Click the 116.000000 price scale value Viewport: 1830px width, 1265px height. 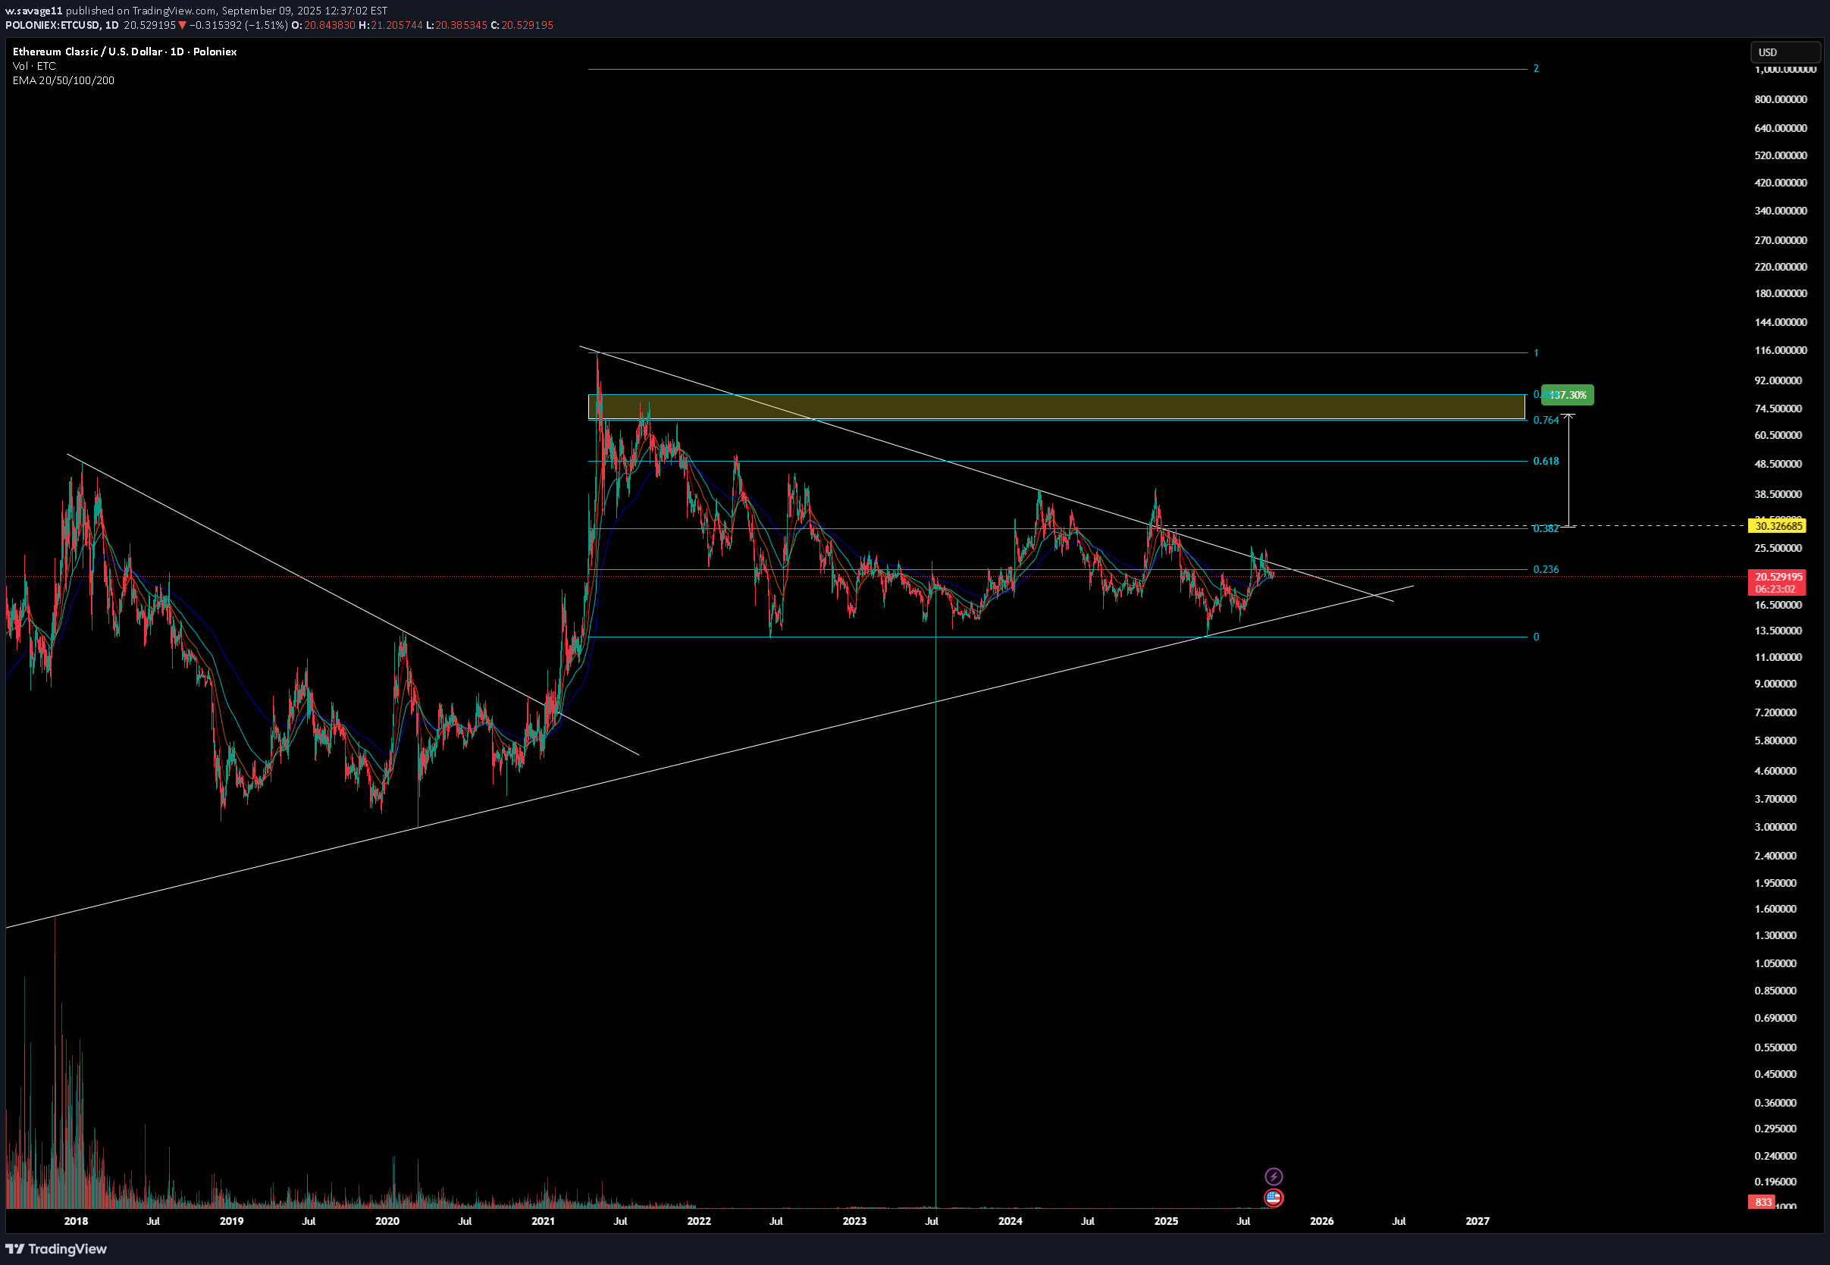1781,350
